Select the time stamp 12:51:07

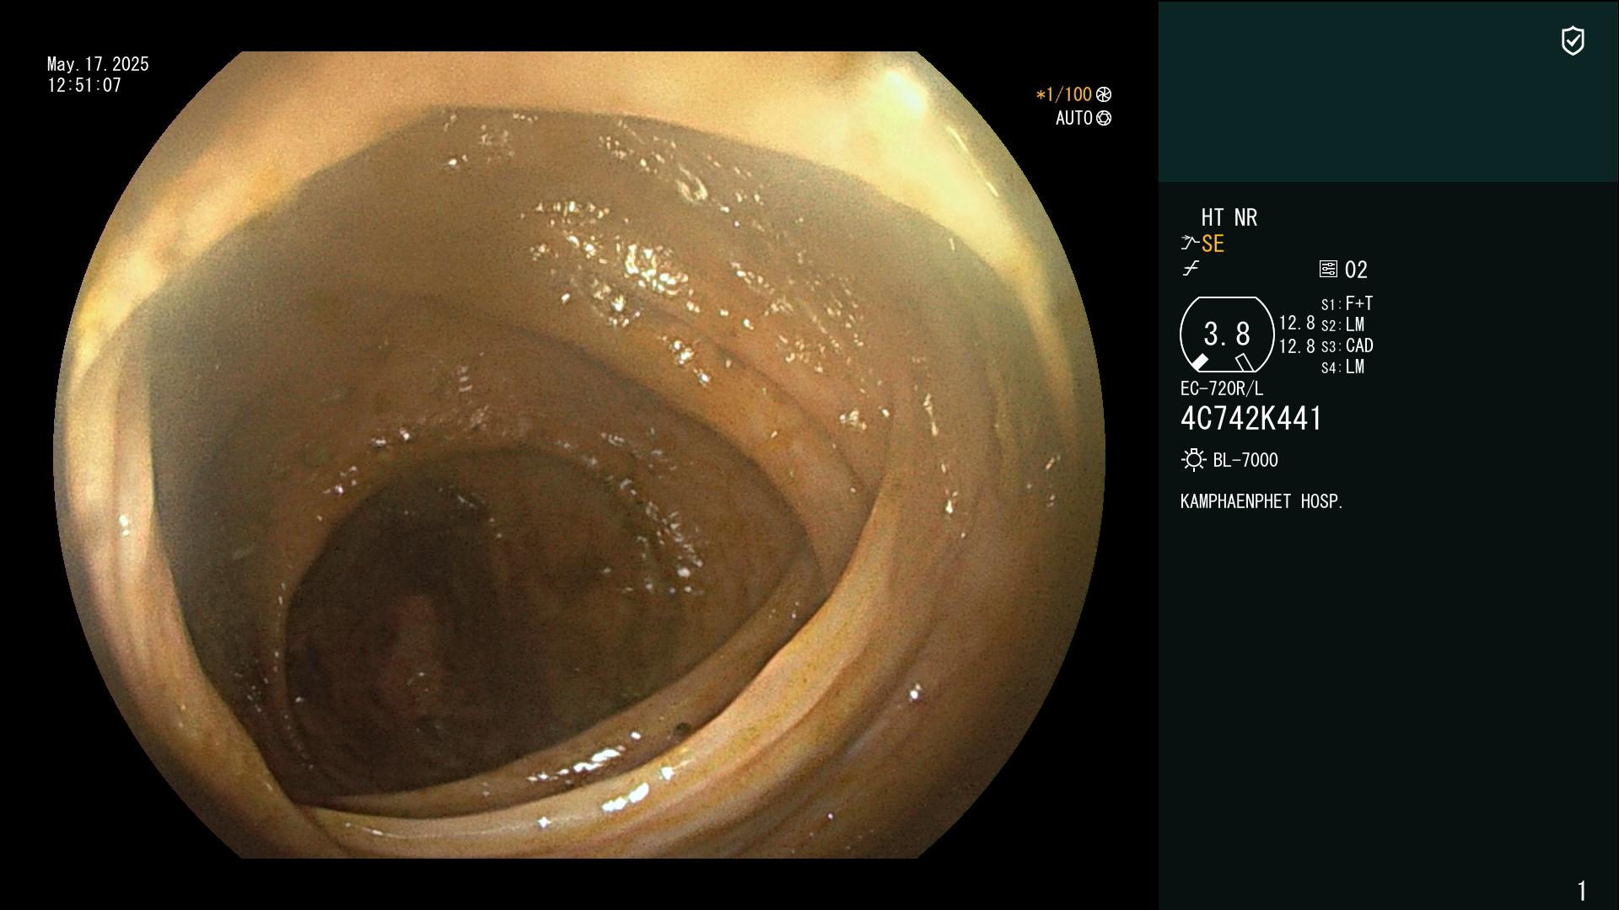[x=84, y=85]
